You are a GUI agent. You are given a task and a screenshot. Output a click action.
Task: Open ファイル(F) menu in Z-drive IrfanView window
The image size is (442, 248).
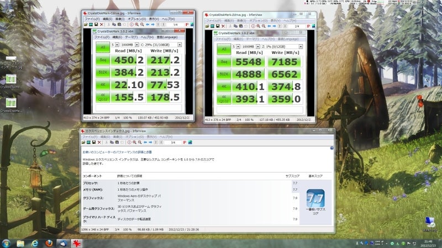(213, 20)
